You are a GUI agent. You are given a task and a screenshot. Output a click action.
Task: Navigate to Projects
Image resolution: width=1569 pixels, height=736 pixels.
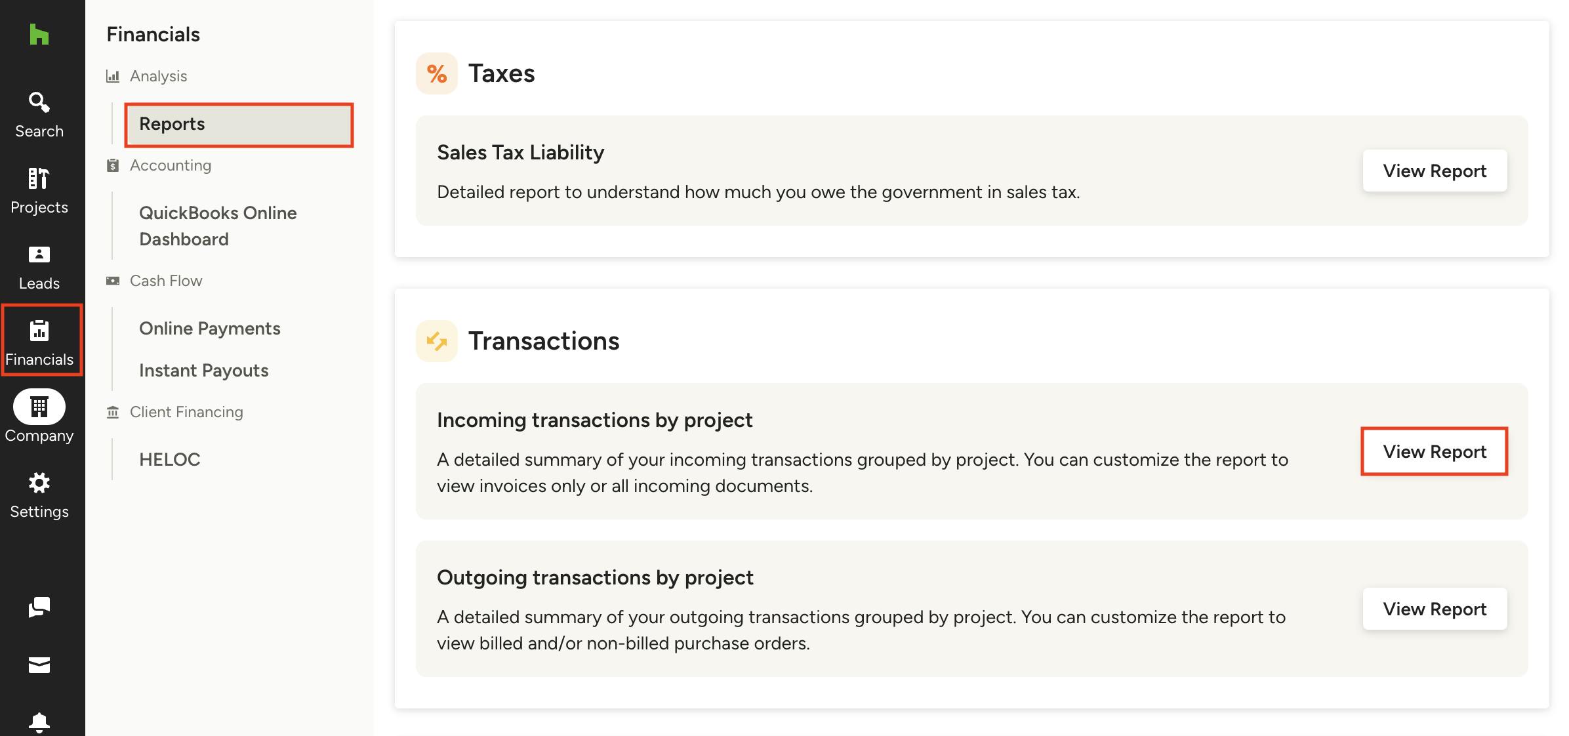pyautogui.click(x=39, y=189)
